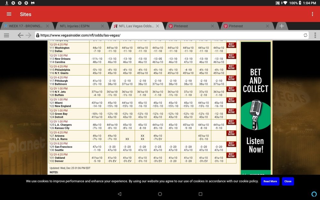Click Bet Now for New Orleans vs Carolina
The image size is (320, 200).
point(231,56)
